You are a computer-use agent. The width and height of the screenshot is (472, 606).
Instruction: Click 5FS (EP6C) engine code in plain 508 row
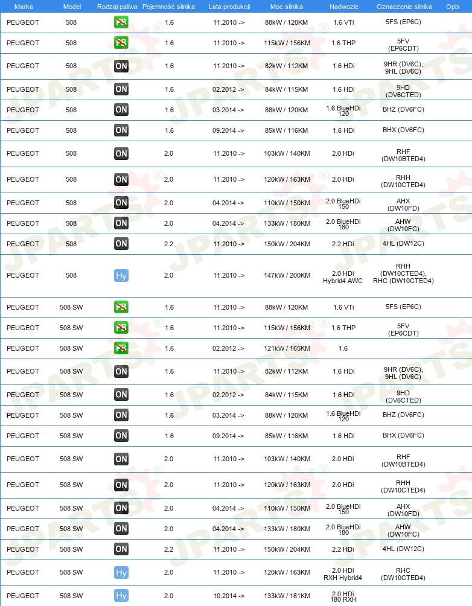click(403, 22)
